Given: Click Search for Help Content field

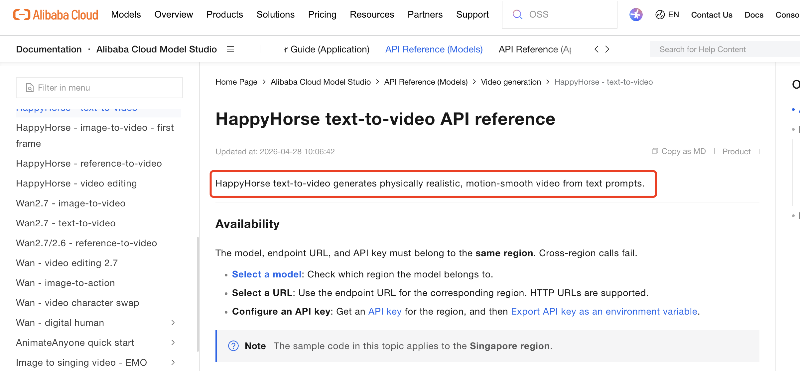Looking at the screenshot, I should pos(725,49).
